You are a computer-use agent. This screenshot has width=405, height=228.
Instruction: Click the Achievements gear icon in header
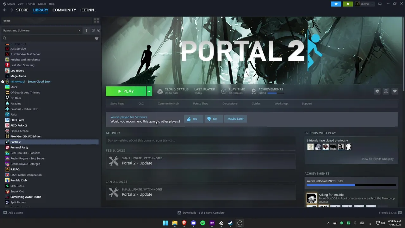[x=253, y=91]
